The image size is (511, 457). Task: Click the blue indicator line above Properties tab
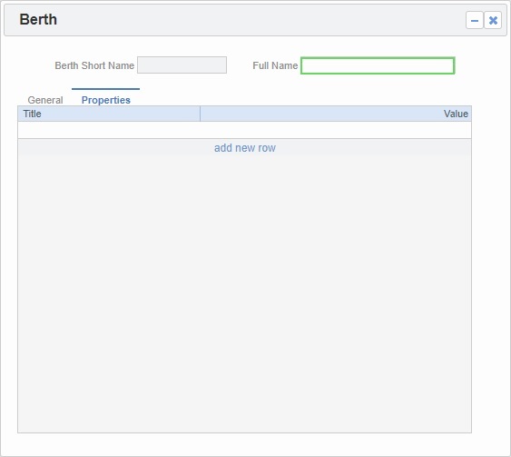(x=105, y=89)
